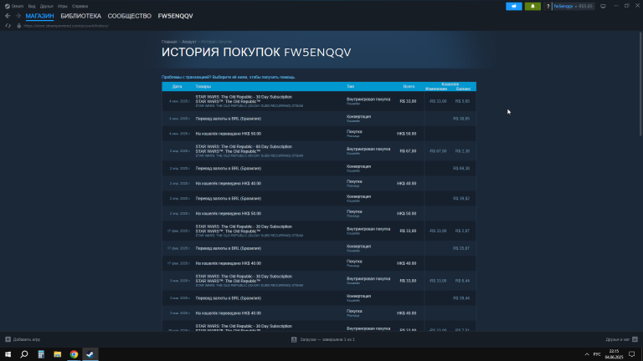
Task: Open the 60 Day Subscription purchase row
Action: [x=319, y=151]
